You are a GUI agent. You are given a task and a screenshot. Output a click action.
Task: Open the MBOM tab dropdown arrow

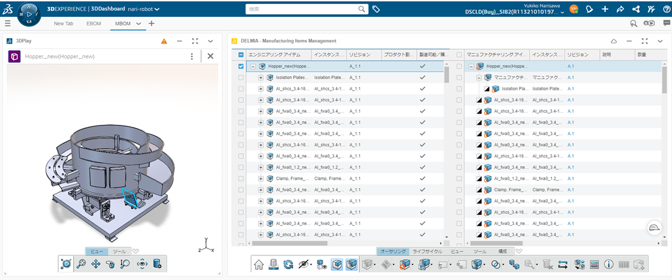point(138,24)
